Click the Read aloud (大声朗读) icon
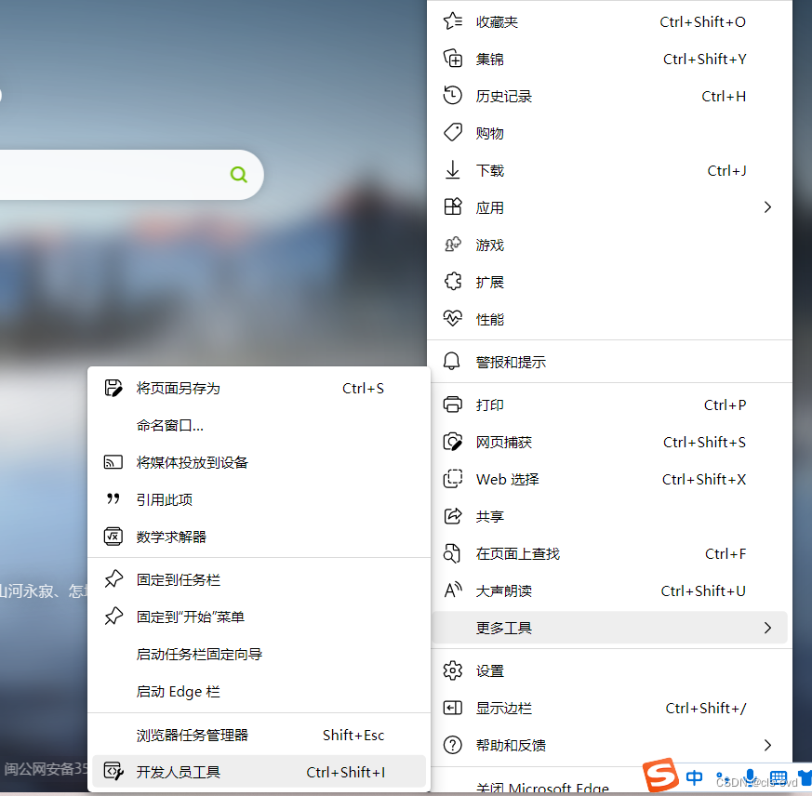This screenshot has height=796, width=812. coord(453,590)
